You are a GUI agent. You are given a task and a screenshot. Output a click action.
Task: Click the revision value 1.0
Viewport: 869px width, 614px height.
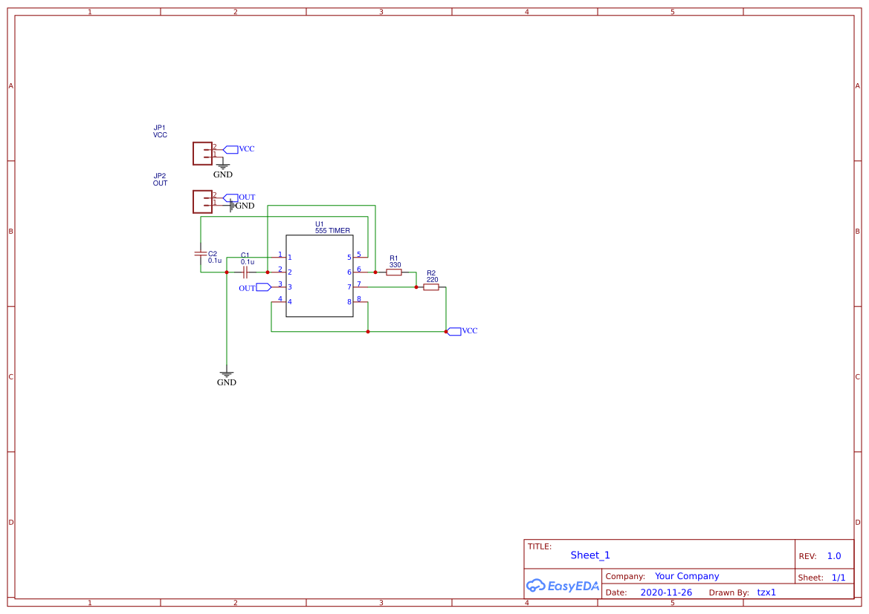(x=833, y=555)
